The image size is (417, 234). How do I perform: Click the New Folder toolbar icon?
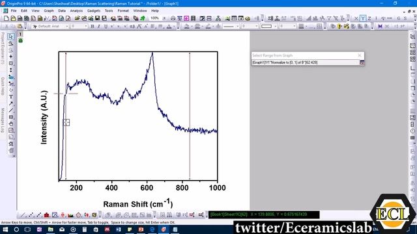pyautogui.click(x=13, y=18)
